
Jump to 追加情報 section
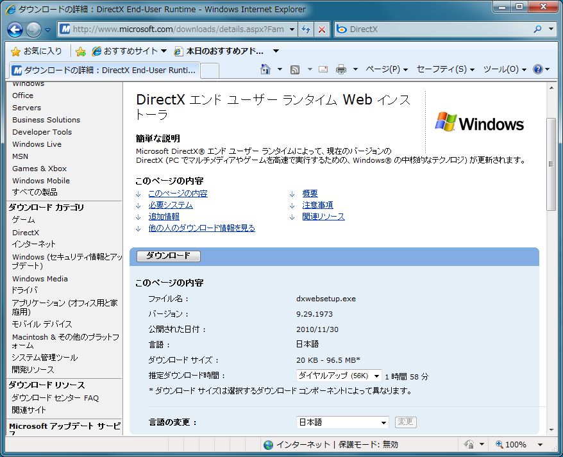[x=164, y=217]
